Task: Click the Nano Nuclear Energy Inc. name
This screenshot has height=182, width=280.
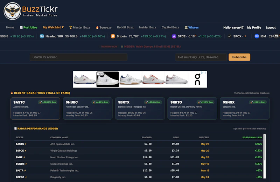Action: [x=64, y=157]
